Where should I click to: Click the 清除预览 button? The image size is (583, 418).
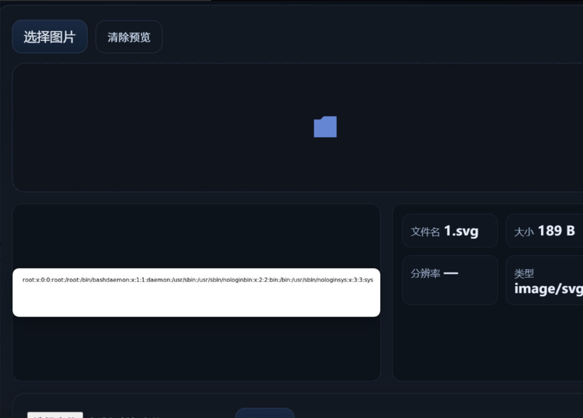[x=129, y=37]
